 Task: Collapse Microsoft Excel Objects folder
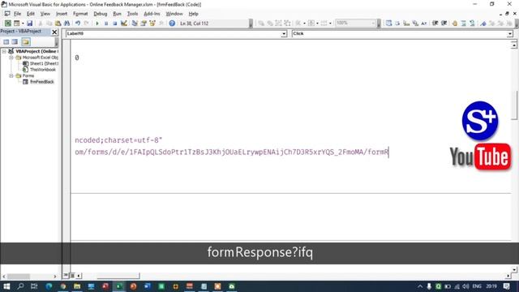pyautogui.click(x=11, y=58)
